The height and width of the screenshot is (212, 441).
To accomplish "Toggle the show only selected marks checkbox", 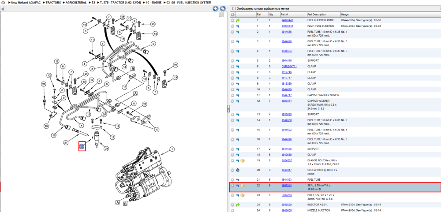I will (234, 9).
